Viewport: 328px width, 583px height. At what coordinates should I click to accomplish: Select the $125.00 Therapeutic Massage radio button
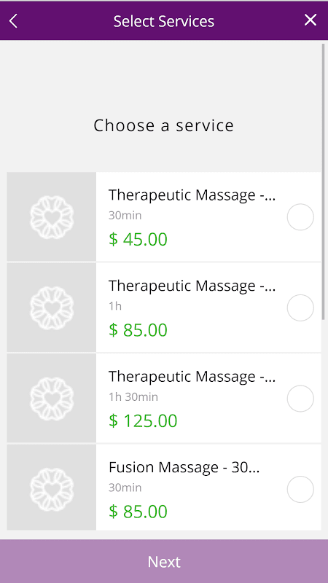(300, 399)
